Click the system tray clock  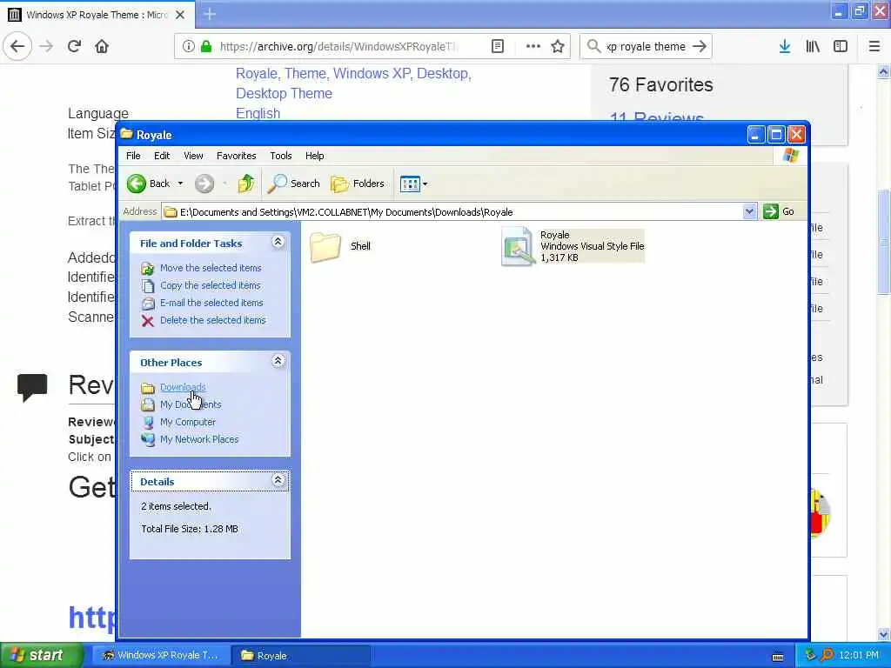point(859,656)
